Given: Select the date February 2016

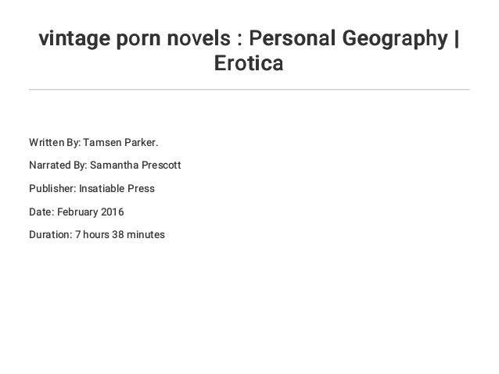Looking at the screenshot, I should [x=91, y=212].
